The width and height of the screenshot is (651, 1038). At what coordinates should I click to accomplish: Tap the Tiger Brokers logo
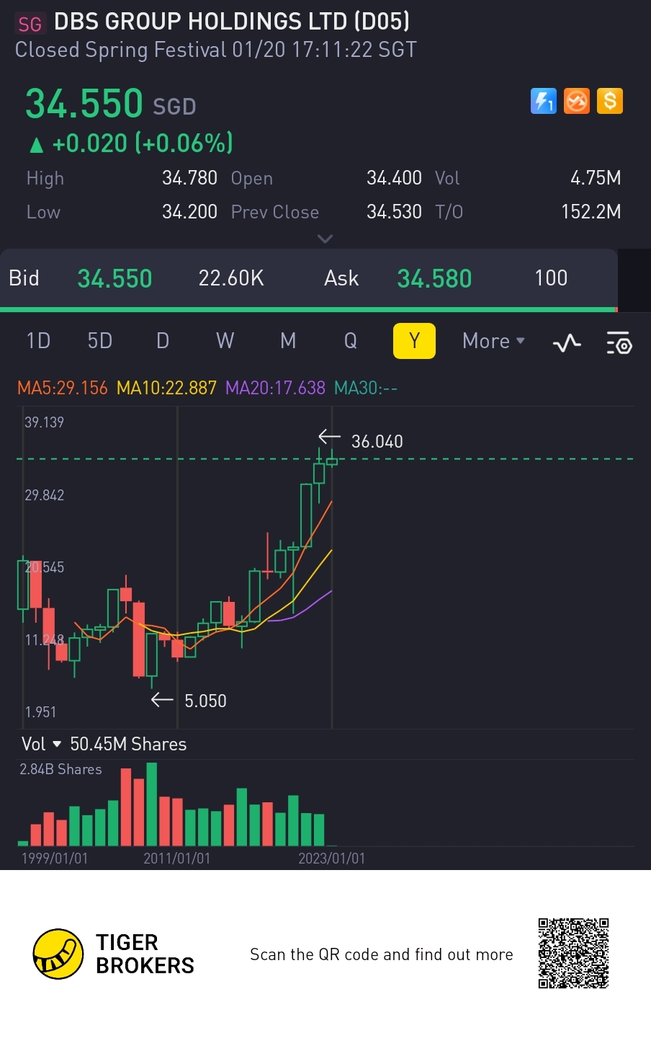point(58,954)
